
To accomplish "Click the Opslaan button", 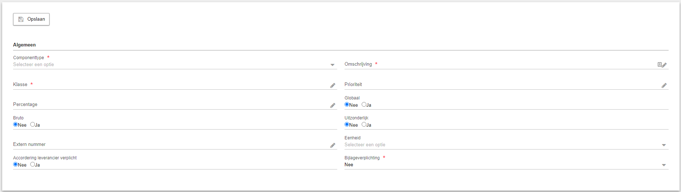I will pos(31,19).
